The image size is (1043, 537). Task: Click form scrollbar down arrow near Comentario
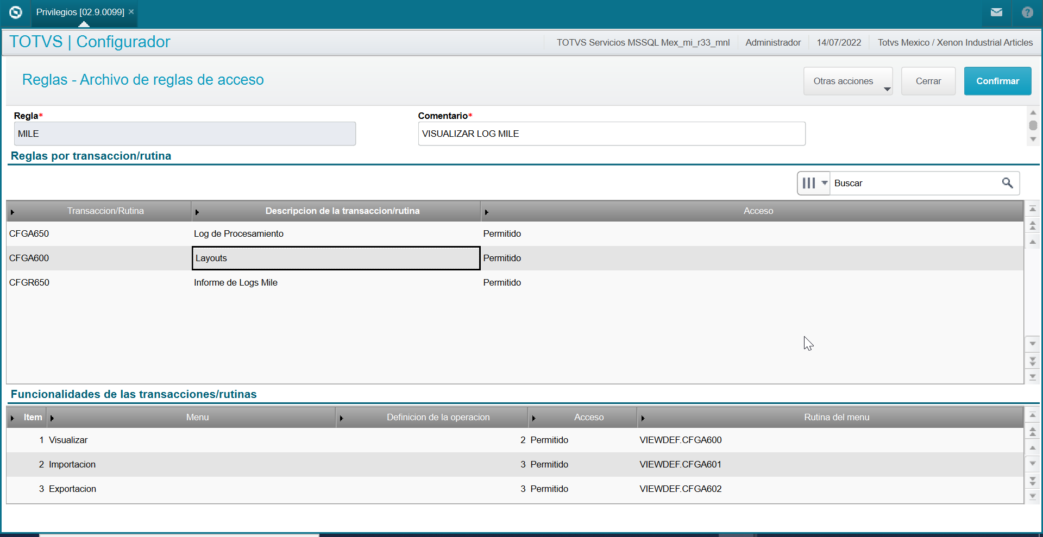tap(1033, 140)
